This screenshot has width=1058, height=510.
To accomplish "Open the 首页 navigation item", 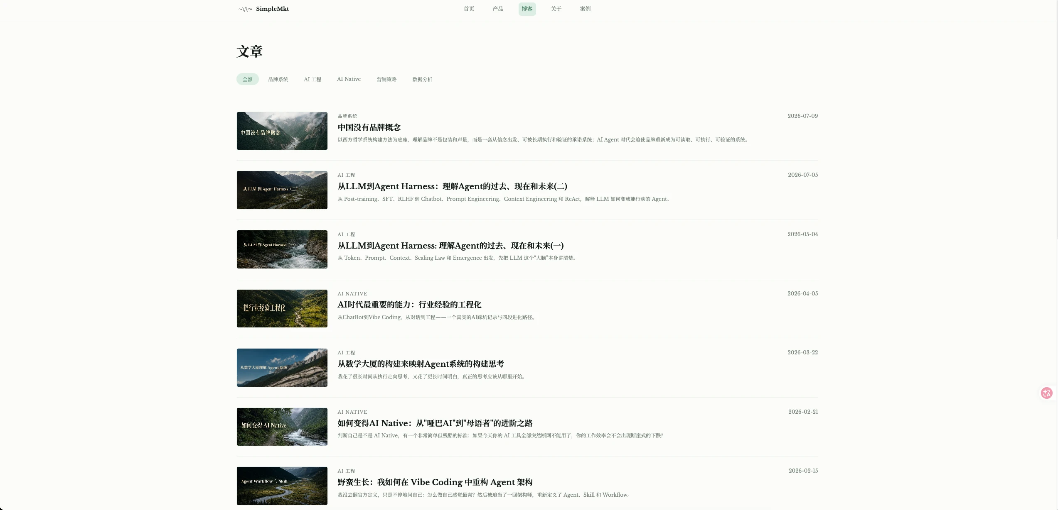I will [469, 9].
